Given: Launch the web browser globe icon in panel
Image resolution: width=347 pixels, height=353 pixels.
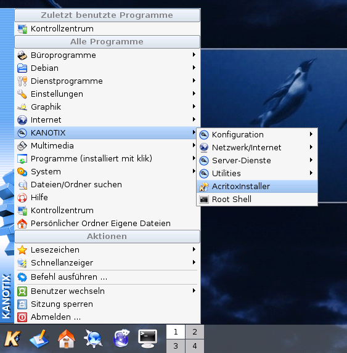Looking at the screenshot, I should [121, 338].
